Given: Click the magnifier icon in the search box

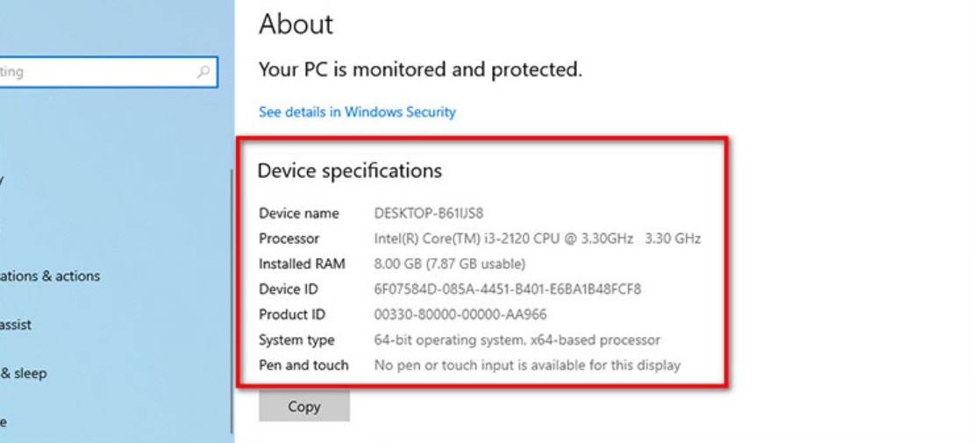Looking at the screenshot, I should coord(203,72).
